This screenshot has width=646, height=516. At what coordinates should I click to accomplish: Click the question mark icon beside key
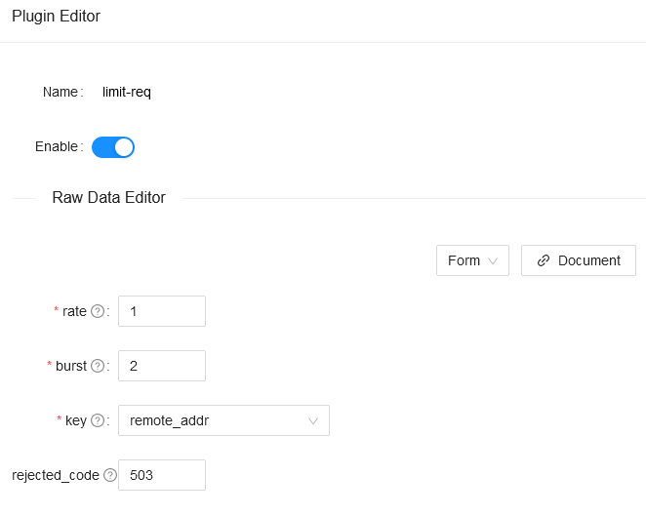point(97,421)
